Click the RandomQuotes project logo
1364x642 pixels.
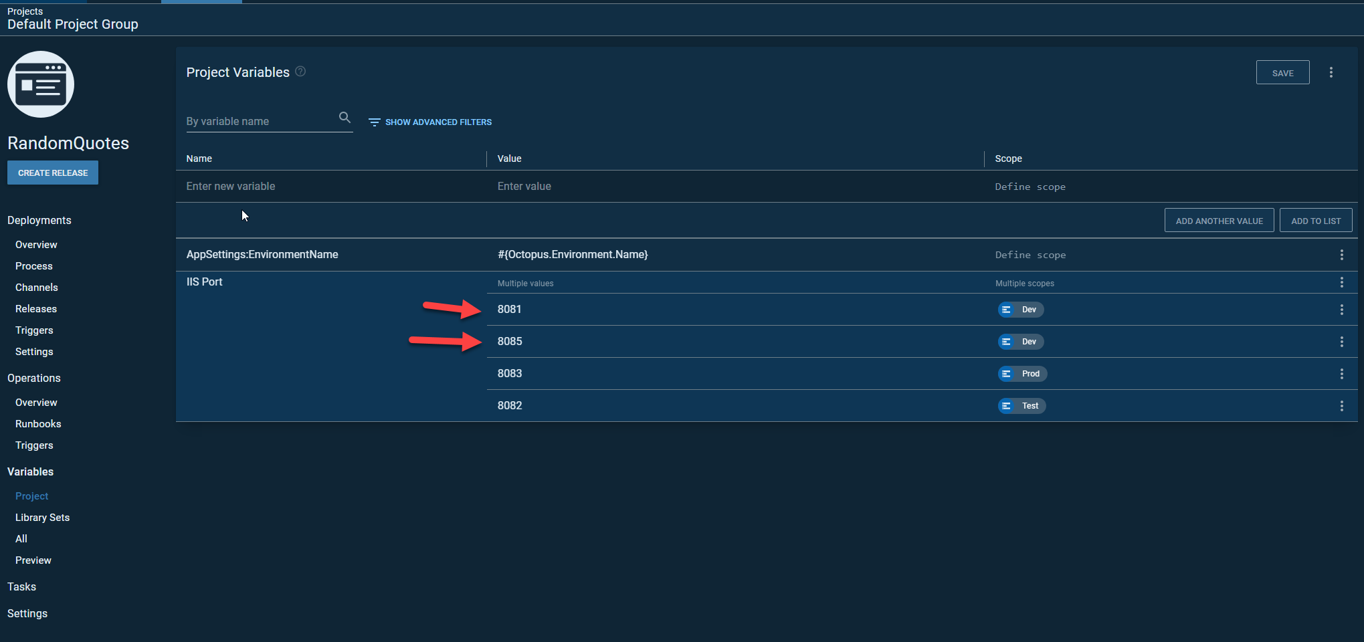40,84
